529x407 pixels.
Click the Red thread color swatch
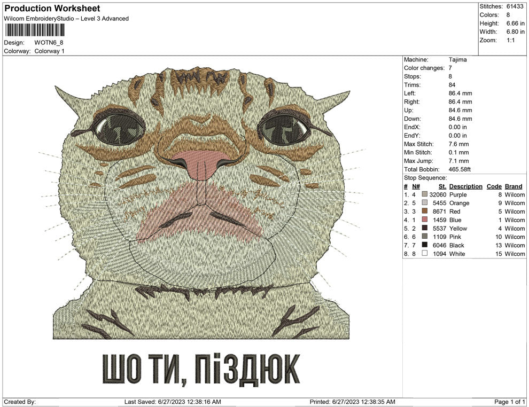(425, 211)
